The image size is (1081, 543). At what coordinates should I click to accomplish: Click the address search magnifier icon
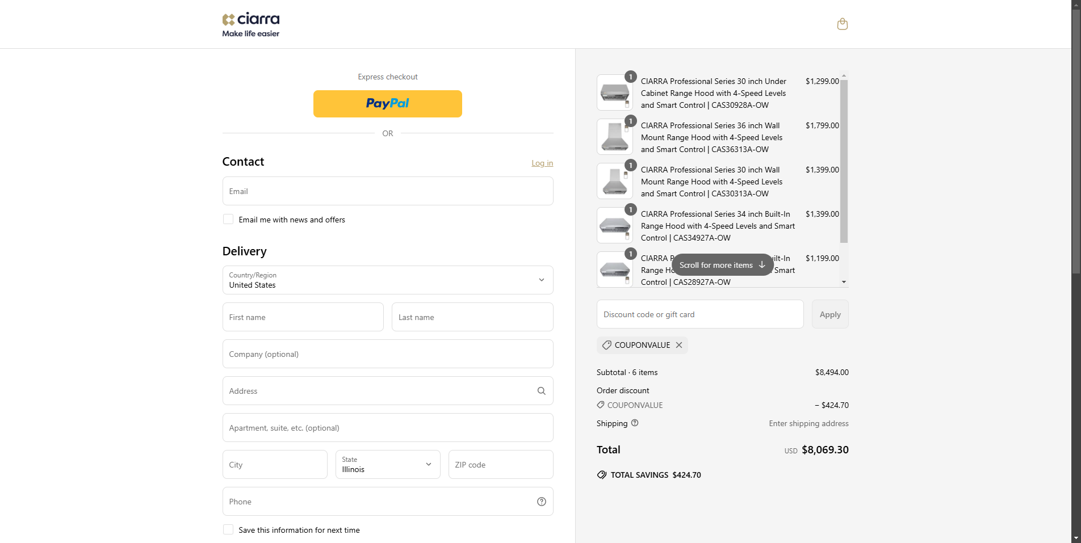coord(542,391)
